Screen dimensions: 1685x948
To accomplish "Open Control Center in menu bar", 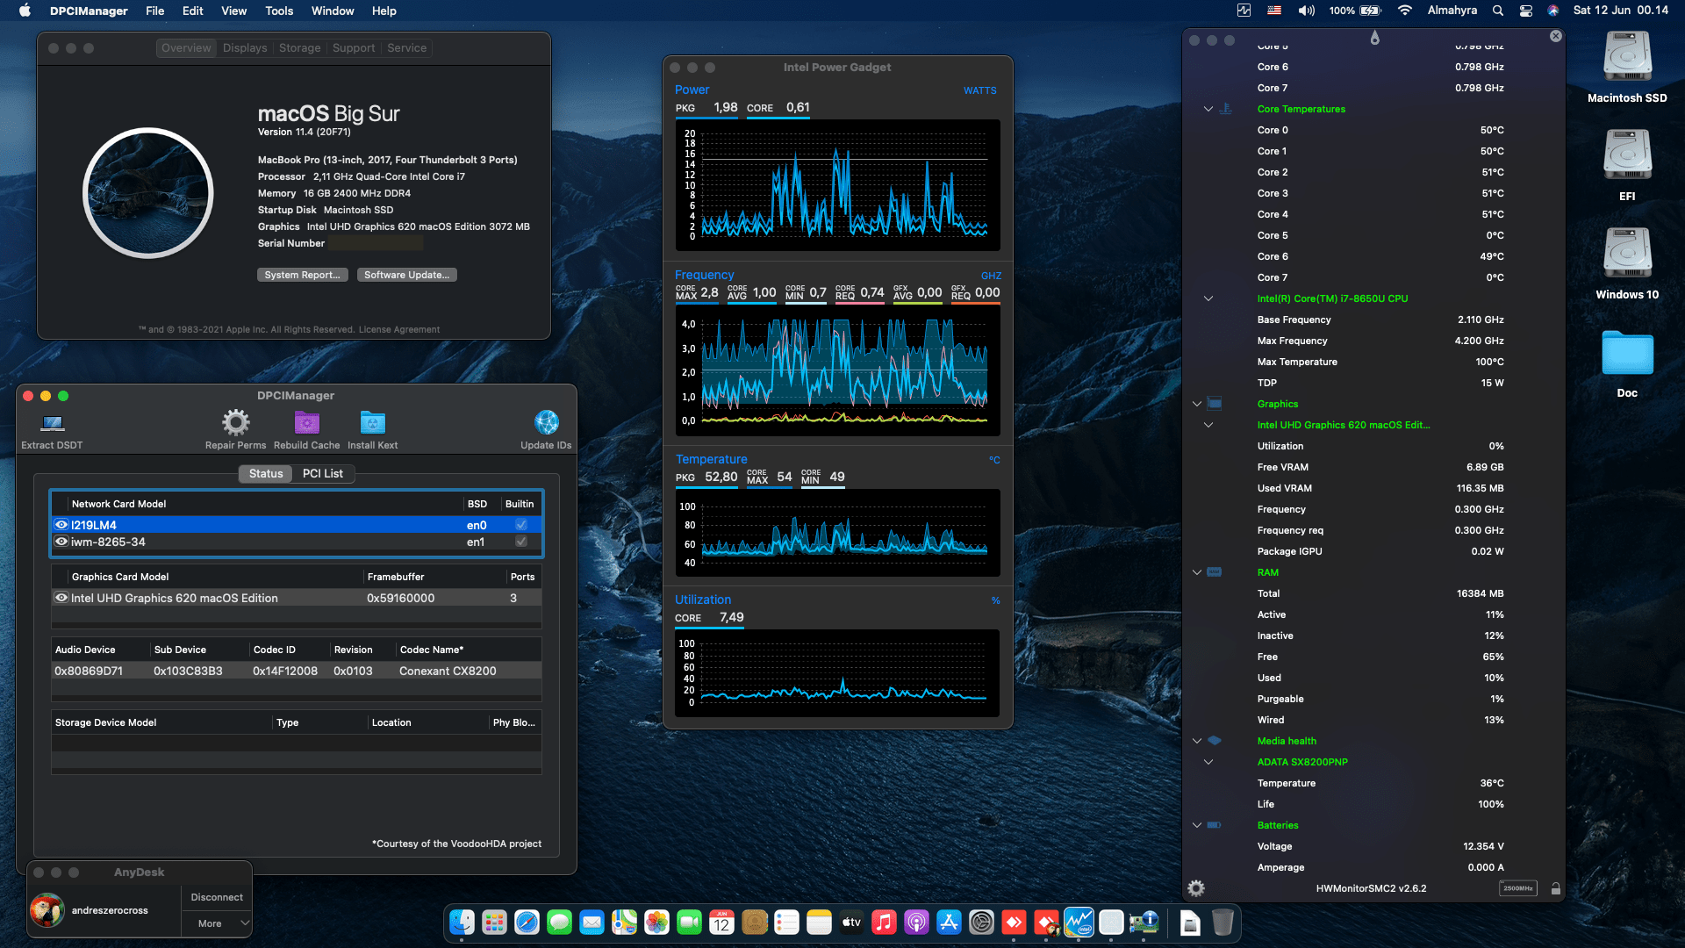I will pyautogui.click(x=1526, y=11).
